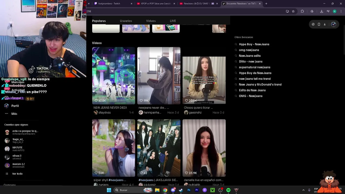Select the Usuarios search tab
The height and width of the screenshot is (194, 345).
pyautogui.click(x=126, y=21)
